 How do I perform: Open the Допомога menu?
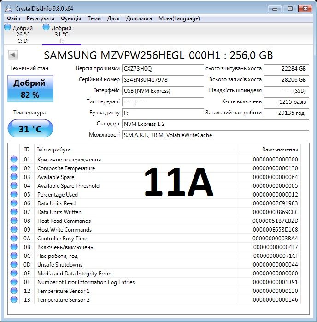[139, 18]
